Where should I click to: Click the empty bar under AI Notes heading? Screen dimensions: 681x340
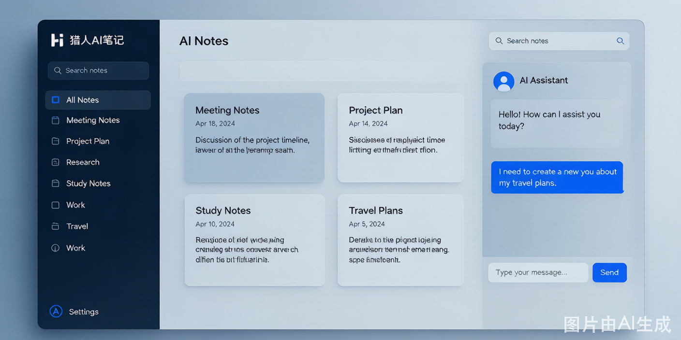(x=323, y=71)
